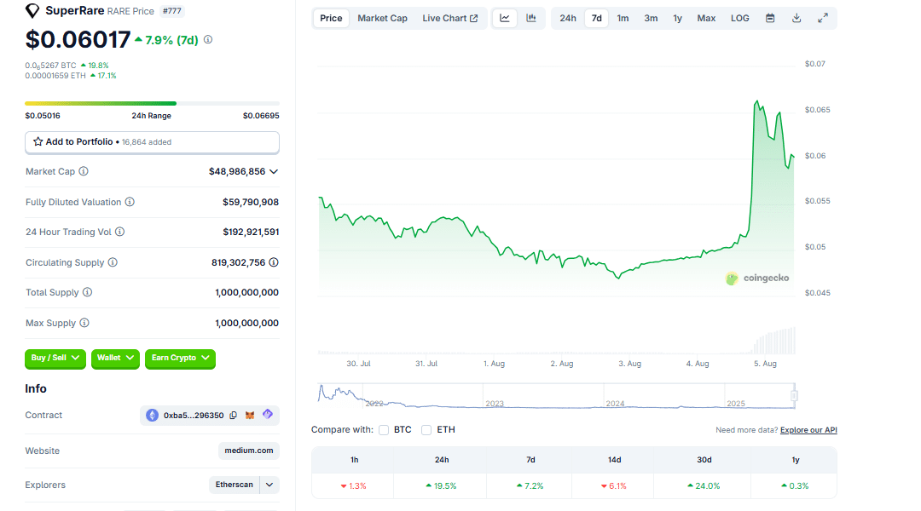This screenshot has width=921, height=511.
Task: Click the 14d 6.1% change cell
Action: (x=614, y=485)
